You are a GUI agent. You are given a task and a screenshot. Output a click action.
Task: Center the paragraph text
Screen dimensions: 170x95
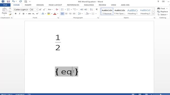(x=66, y=14)
